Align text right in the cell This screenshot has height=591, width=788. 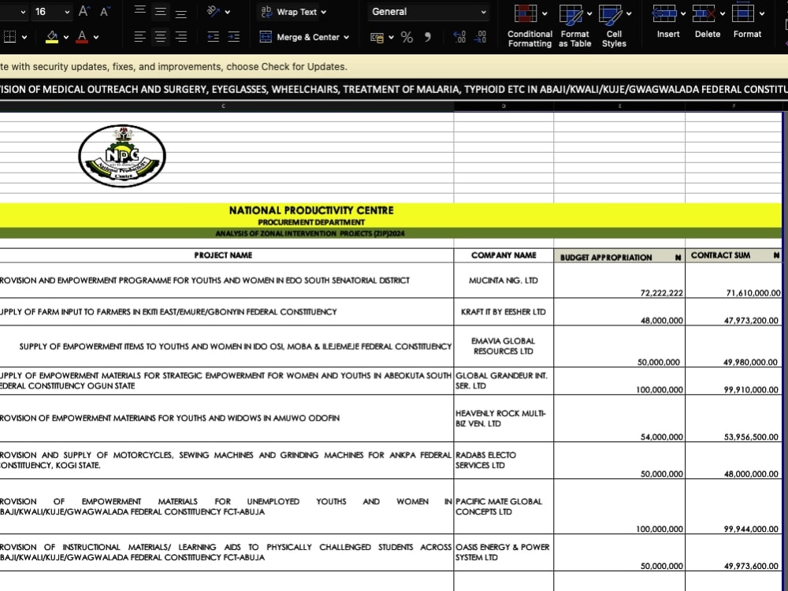181,37
